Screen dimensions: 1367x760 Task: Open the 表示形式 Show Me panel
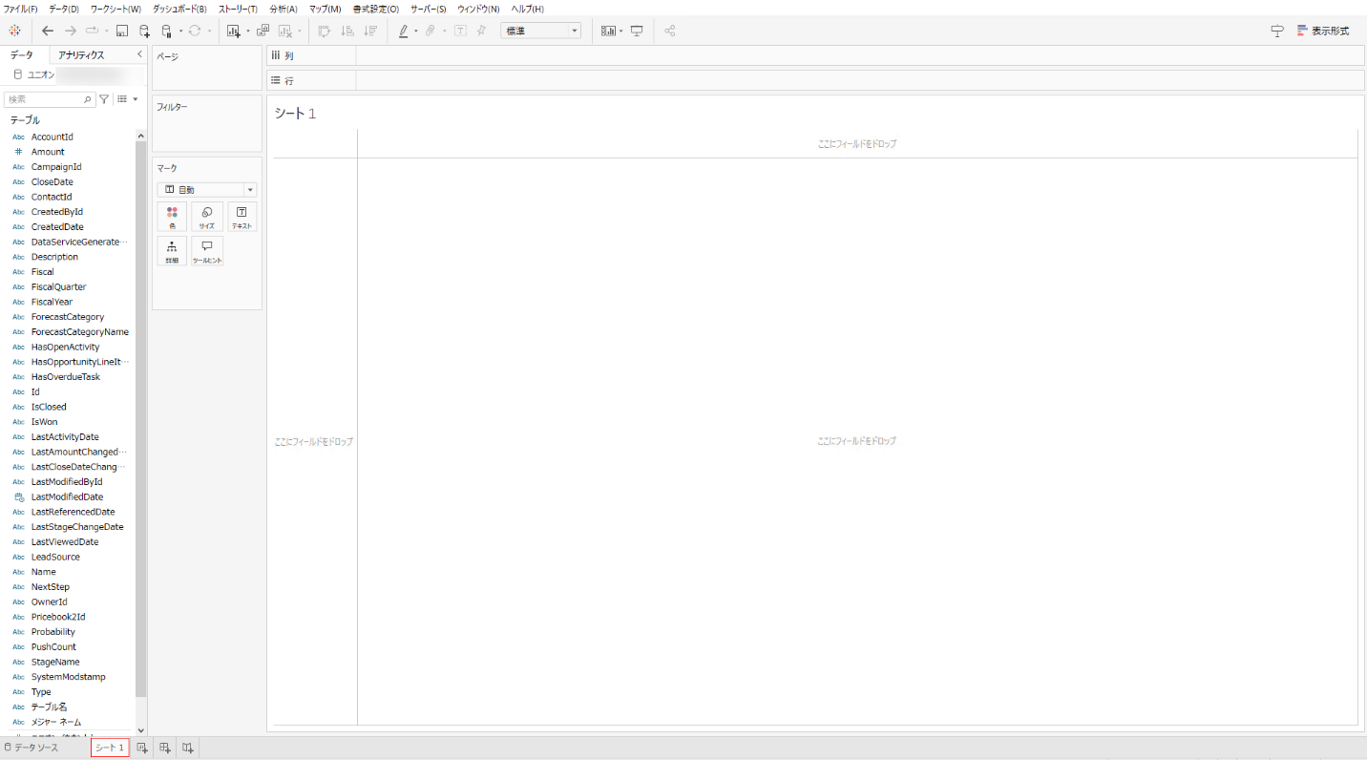[1322, 31]
